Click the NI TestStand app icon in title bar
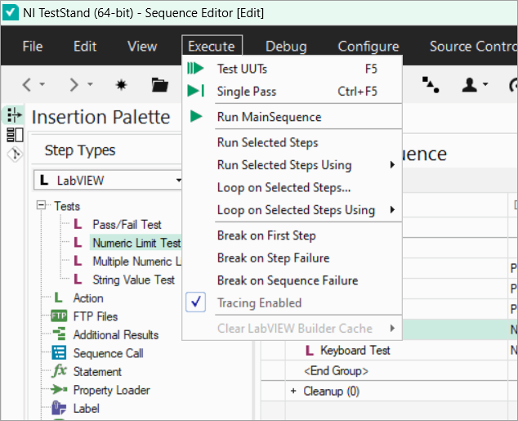This screenshot has height=421, width=518. 11,12
